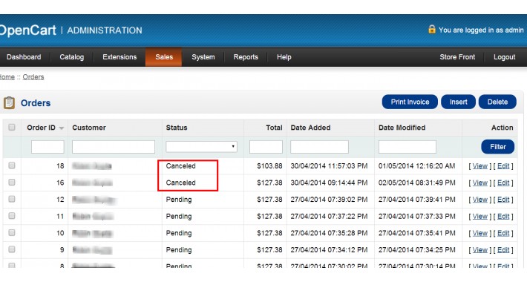Image resolution: width=527 pixels, height=282 pixels.
Task: Edit order 9
Action: pyautogui.click(x=503, y=250)
